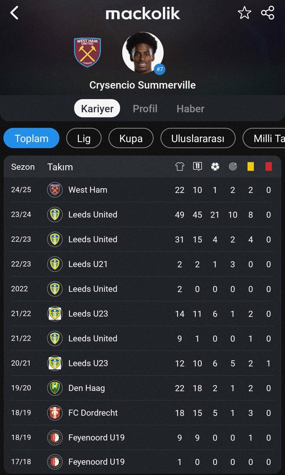Open the Den Haag 19/20 row
Image resolution: width=285 pixels, height=475 pixels.
tap(142, 388)
